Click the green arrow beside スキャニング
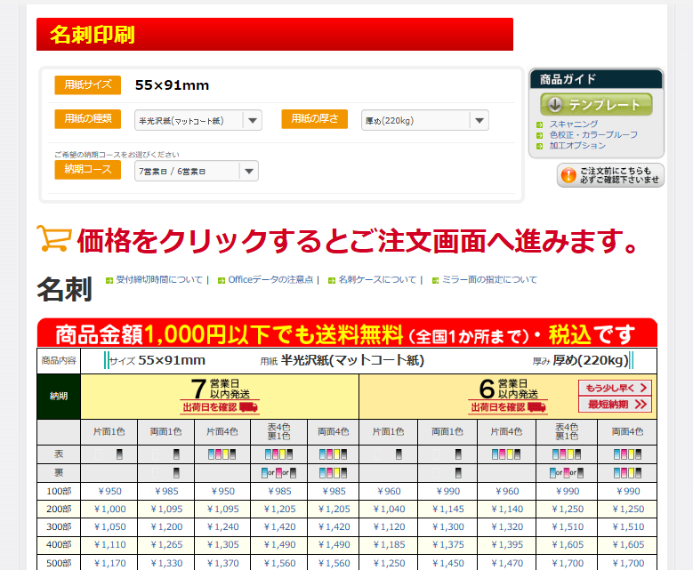 click(540, 124)
